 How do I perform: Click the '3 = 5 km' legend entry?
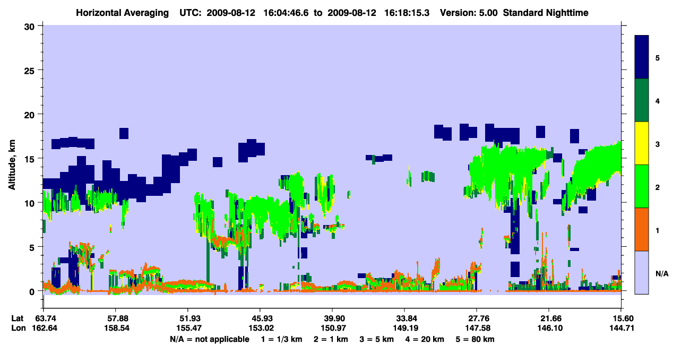click(x=376, y=339)
